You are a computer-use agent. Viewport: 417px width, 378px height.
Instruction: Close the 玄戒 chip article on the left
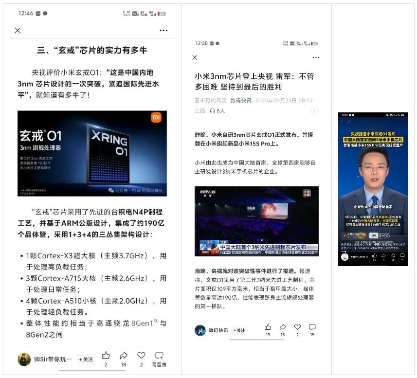pos(18,30)
